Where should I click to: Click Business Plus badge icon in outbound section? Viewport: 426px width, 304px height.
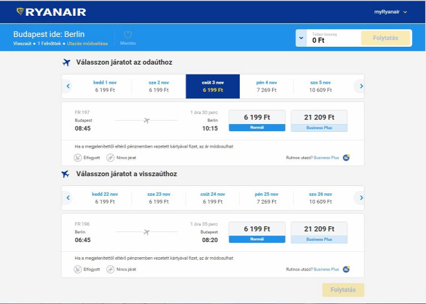pyautogui.click(x=346, y=158)
